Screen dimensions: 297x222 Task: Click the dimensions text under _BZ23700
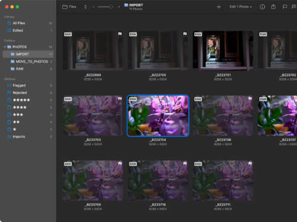[x=158, y=79]
